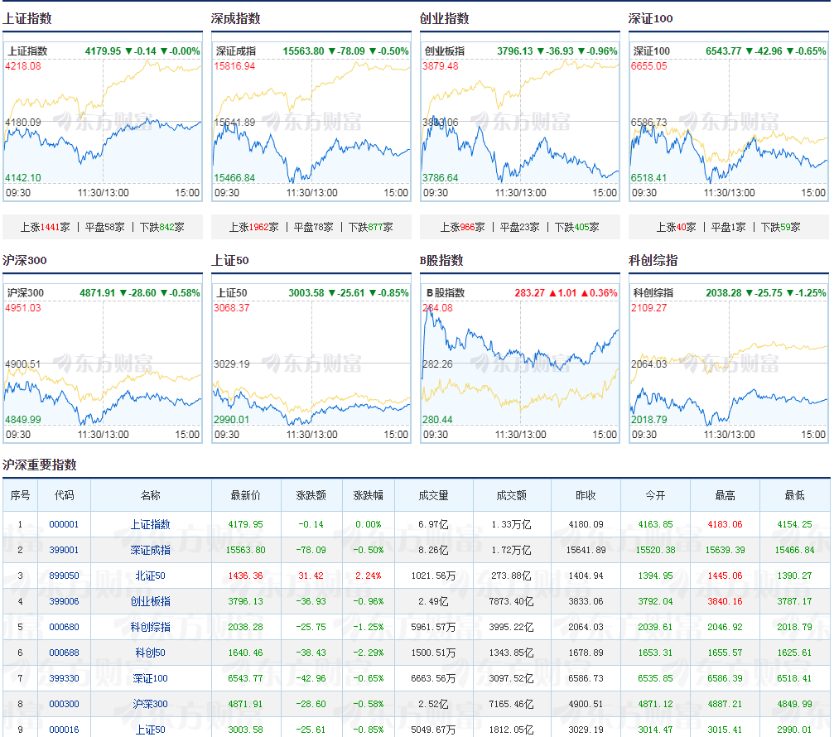Open the 科创综指 intraday chart
This screenshot has width=834, height=737.
pyautogui.click(x=729, y=364)
